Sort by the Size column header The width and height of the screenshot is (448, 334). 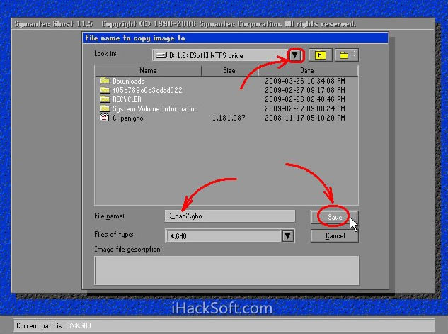[x=229, y=71]
